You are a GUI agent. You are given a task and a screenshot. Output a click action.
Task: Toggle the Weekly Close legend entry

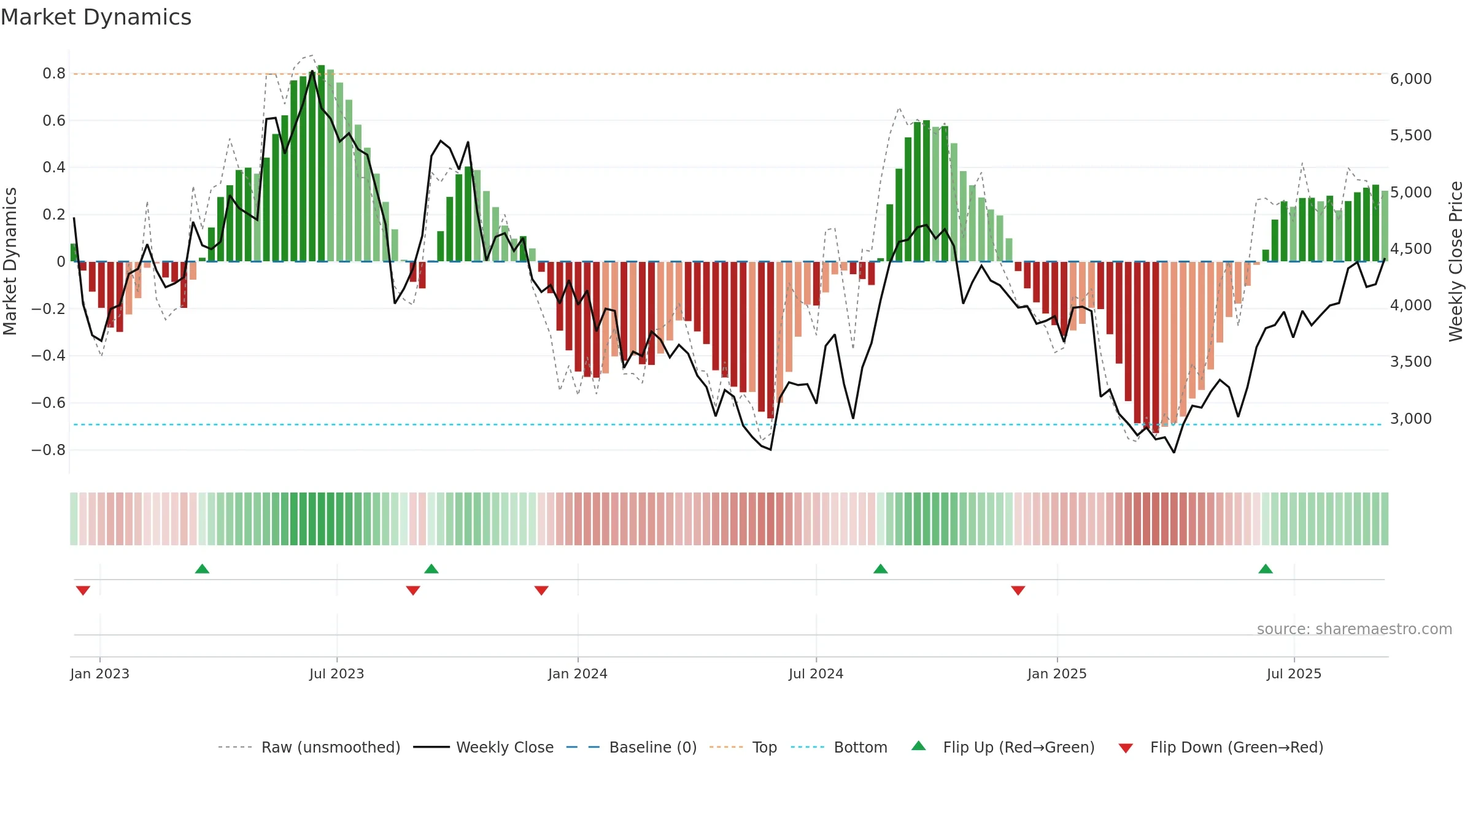pyautogui.click(x=484, y=747)
